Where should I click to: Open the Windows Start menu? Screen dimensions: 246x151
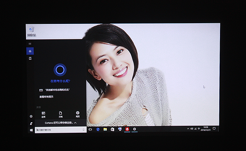(31, 130)
